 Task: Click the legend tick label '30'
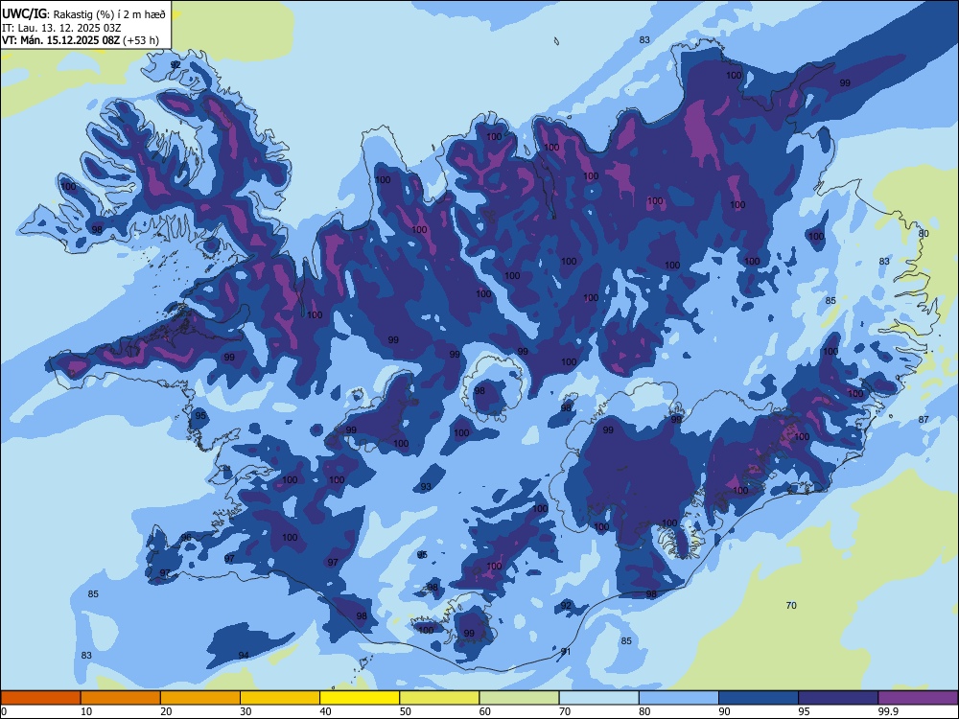point(246,711)
